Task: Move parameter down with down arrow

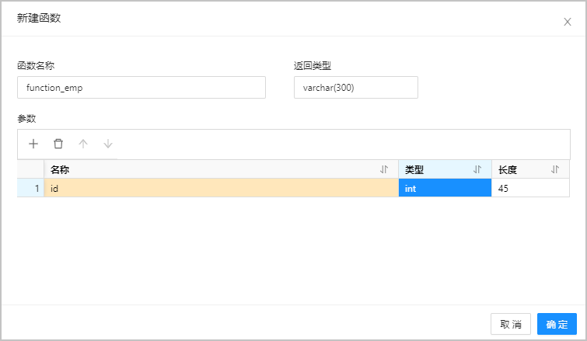Action: tap(108, 144)
